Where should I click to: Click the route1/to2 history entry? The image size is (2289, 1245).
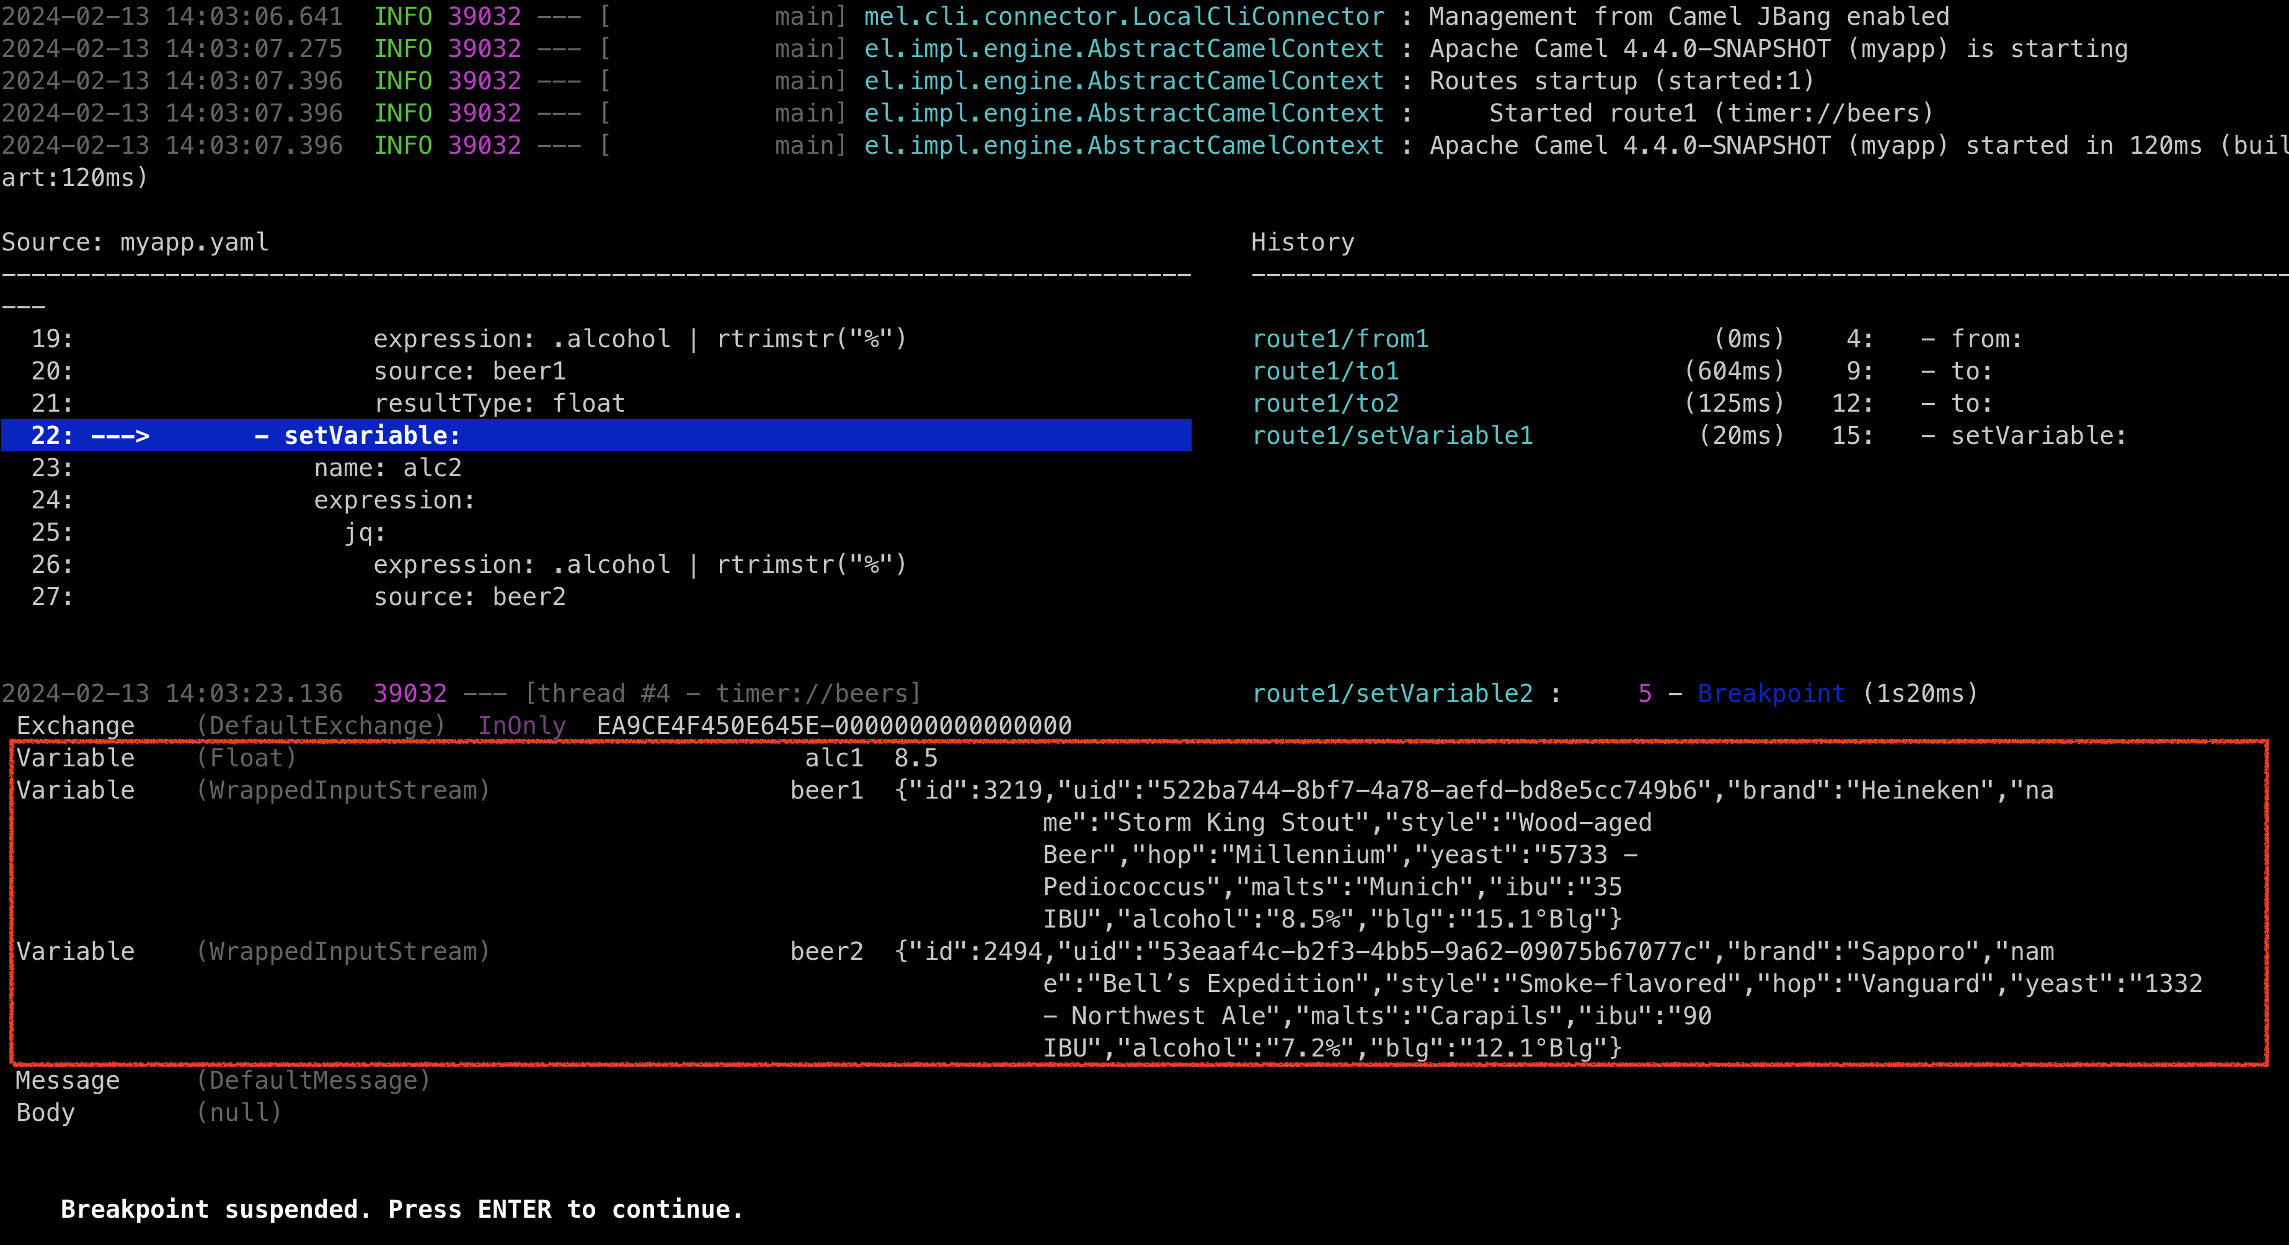coord(1324,402)
